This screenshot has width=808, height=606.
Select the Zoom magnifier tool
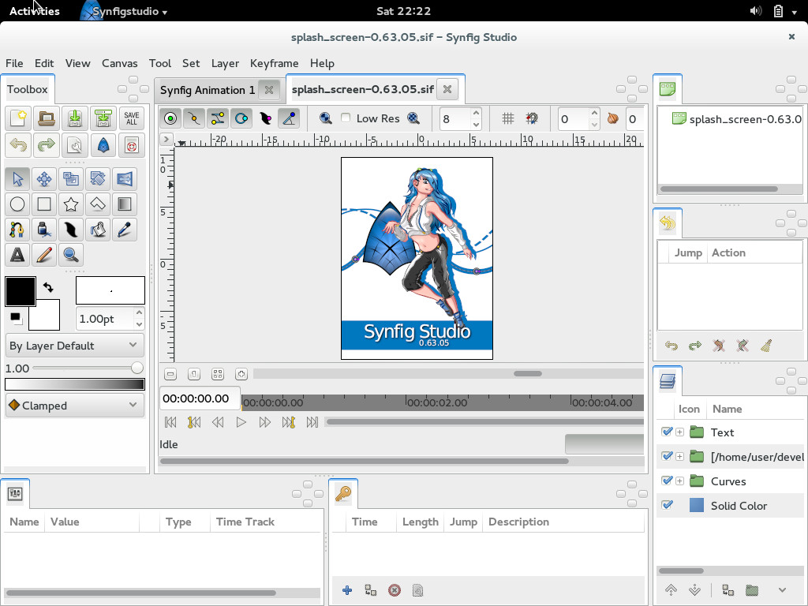coord(71,255)
